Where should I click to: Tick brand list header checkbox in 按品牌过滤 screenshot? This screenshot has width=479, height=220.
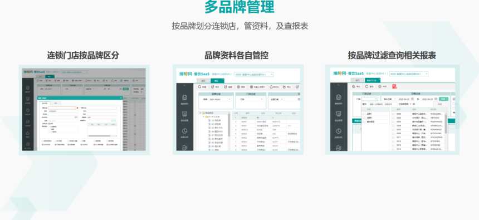pos(364,109)
